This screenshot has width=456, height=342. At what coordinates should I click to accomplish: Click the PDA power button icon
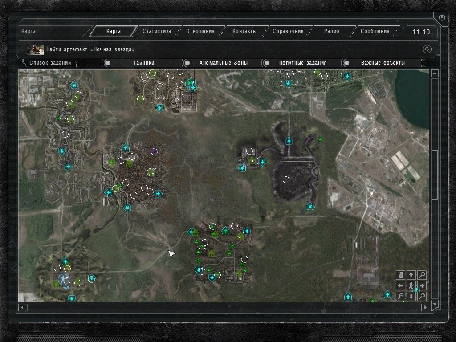(442, 17)
